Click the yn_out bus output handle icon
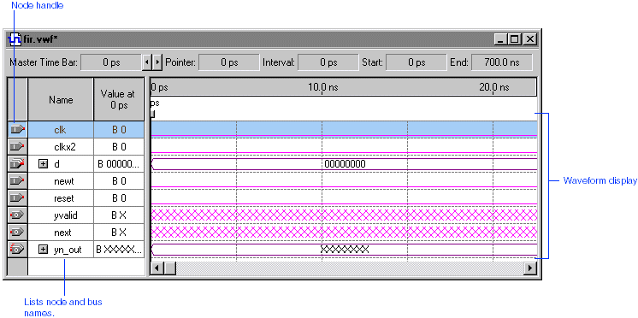 17,250
